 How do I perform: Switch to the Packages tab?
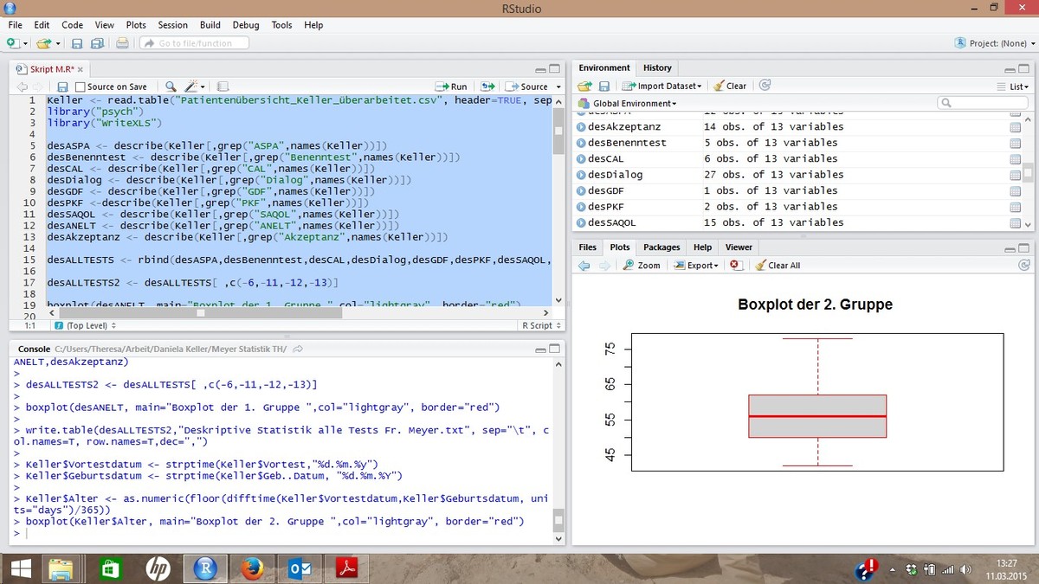click(x=662, y=247)
